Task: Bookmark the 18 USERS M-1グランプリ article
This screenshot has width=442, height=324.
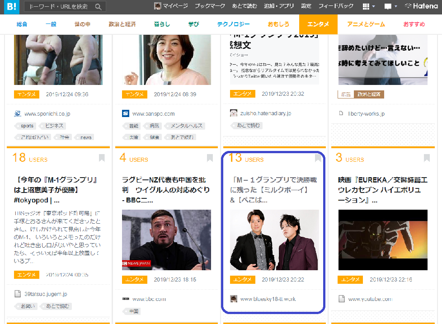Action: point(102,158)
